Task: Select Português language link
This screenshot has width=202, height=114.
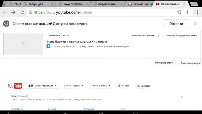Action: point(89,109)
